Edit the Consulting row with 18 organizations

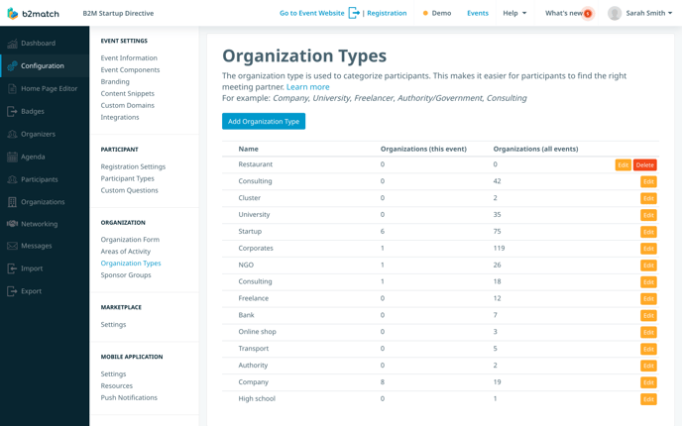(648, 282)
